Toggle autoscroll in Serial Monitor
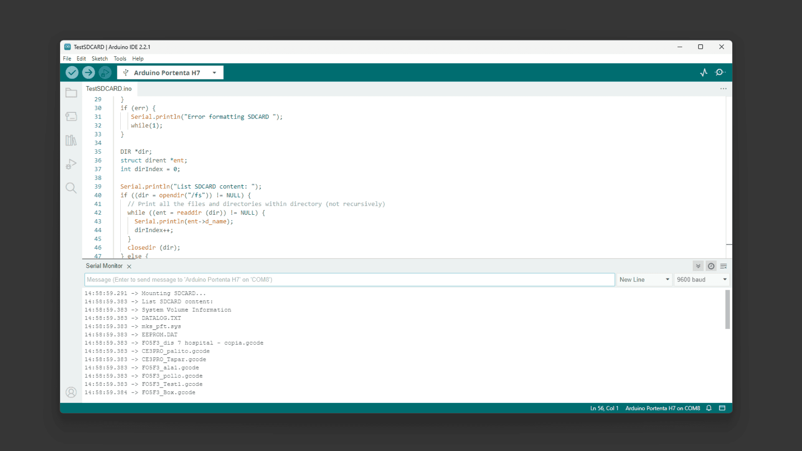 698,266
